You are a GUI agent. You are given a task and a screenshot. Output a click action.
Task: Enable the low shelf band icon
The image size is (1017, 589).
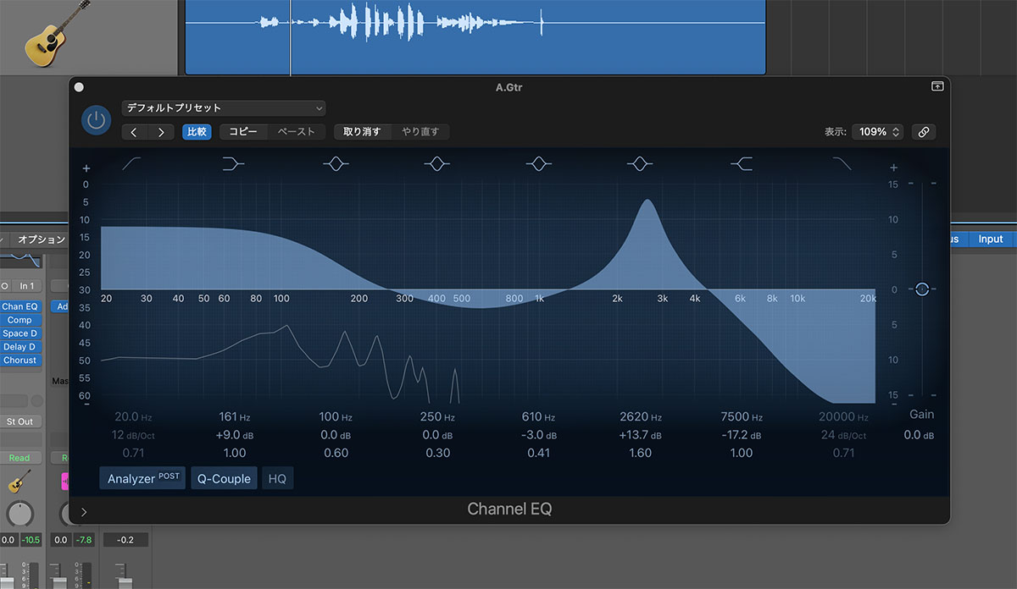click(x=233, y=164)
